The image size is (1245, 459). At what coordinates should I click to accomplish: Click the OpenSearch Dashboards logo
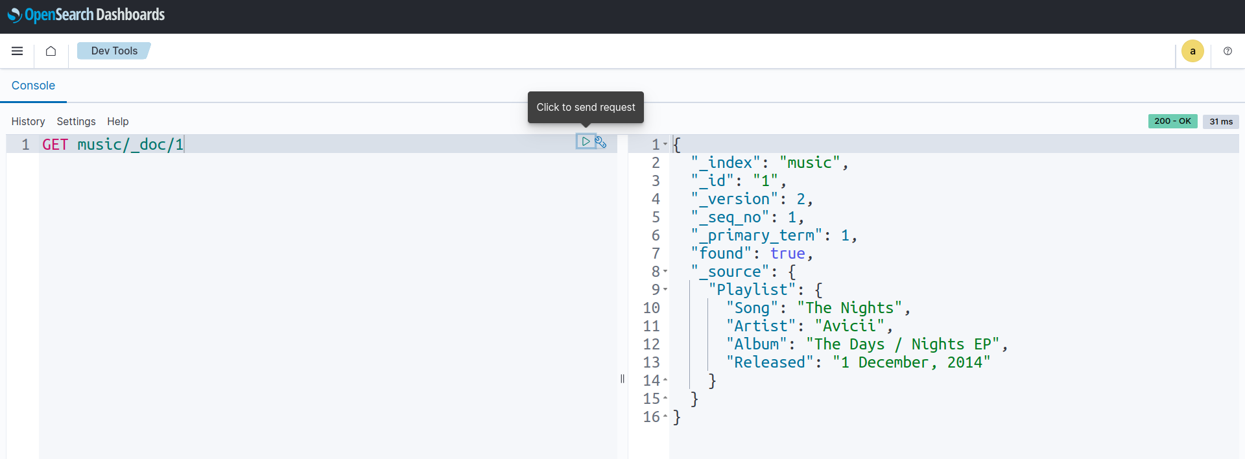click(x=86, y=15)
